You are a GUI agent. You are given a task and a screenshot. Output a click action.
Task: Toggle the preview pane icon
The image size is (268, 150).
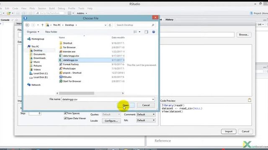click(x=146, y=32)
